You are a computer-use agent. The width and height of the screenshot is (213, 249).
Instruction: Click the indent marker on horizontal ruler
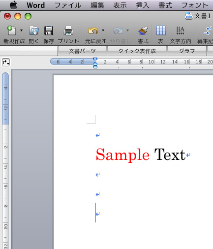(95, 63)
